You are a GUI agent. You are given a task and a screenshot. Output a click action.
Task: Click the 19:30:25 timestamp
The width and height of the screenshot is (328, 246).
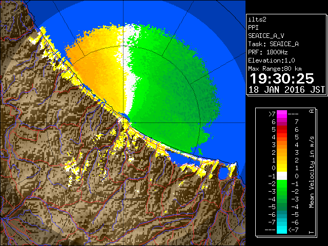[282, 78]
